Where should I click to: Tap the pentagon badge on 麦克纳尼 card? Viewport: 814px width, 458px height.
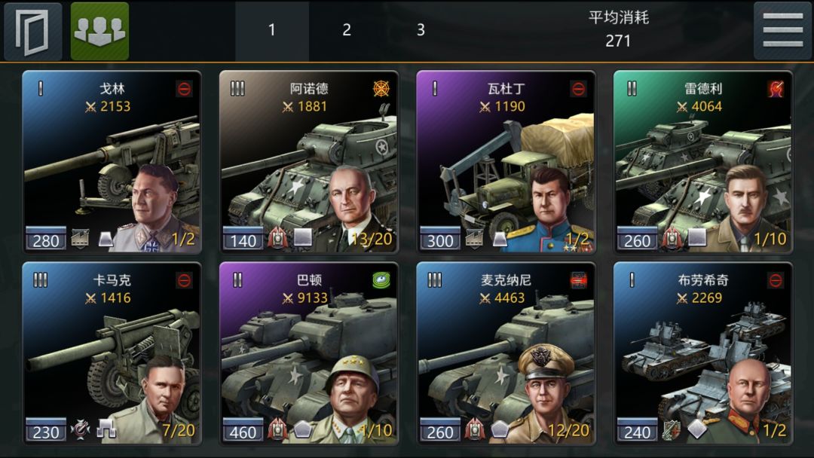point(500,429)
